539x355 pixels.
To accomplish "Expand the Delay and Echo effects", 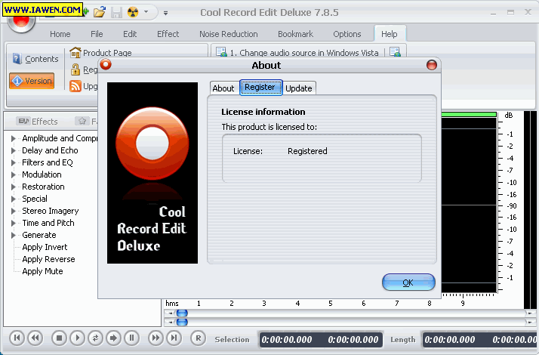I will pos(14,150).
